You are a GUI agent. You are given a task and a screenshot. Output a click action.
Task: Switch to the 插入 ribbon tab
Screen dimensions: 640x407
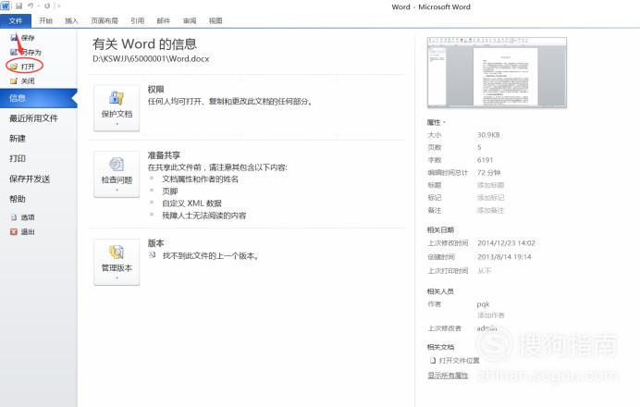click(71, 21)
